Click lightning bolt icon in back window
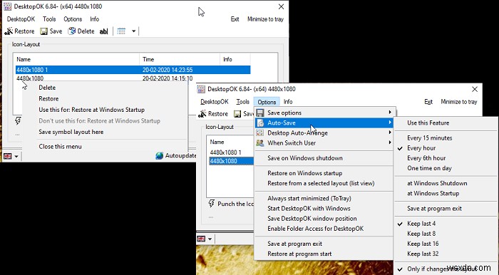 18,120
